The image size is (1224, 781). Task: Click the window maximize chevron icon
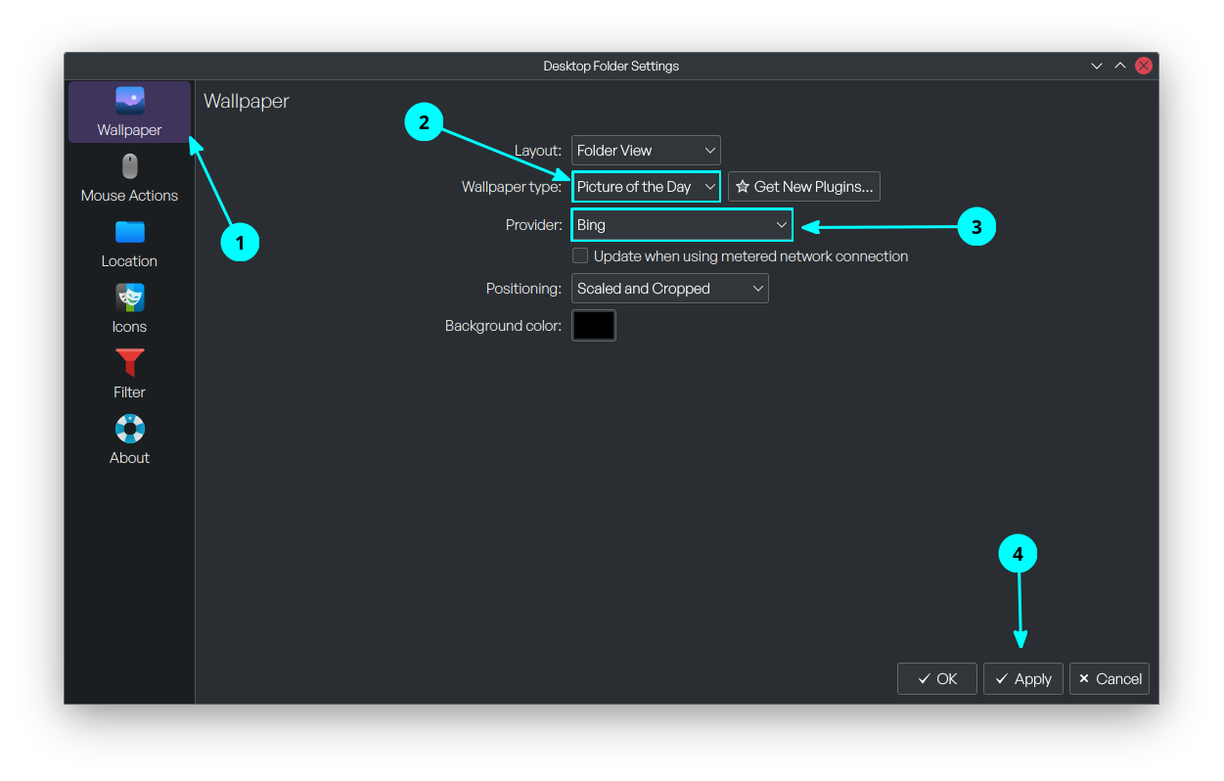coord(1120,66)
